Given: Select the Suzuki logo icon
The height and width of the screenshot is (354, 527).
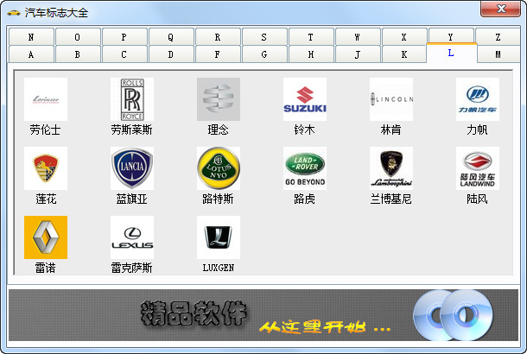Looking at the screenshot, I should tap(305, 99).
